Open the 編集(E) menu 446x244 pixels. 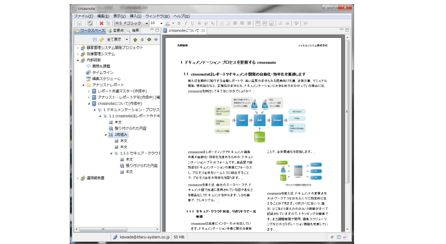tap(103, 16)
